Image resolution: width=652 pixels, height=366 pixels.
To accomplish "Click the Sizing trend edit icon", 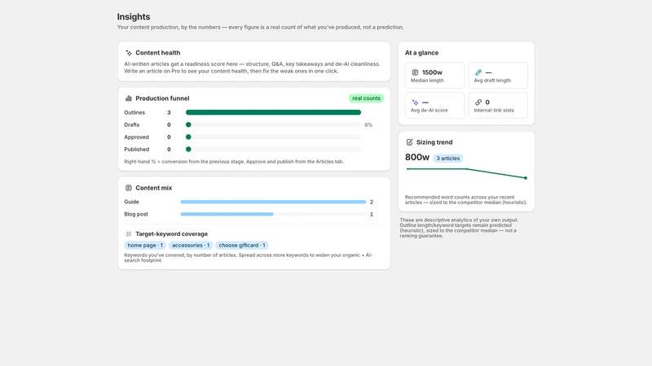I will coord(410,142).
